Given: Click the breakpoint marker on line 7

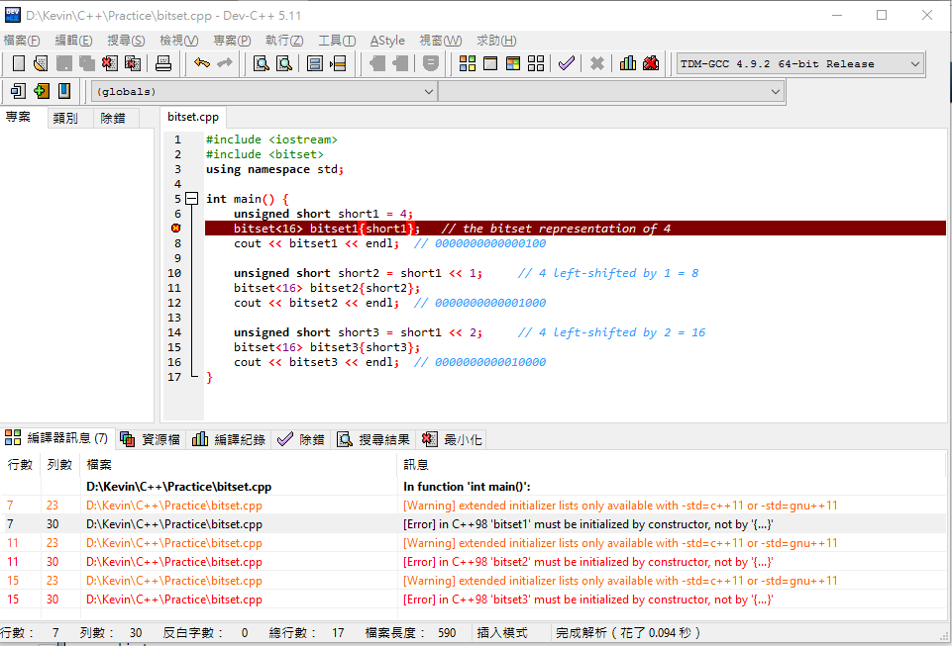Looking at the screenshot, I should (176, 229).
